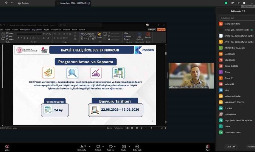The width and height of the screenshot is (255, 152).
Task: Click Eklentiler add-ins icon
Action: [148, 35]
